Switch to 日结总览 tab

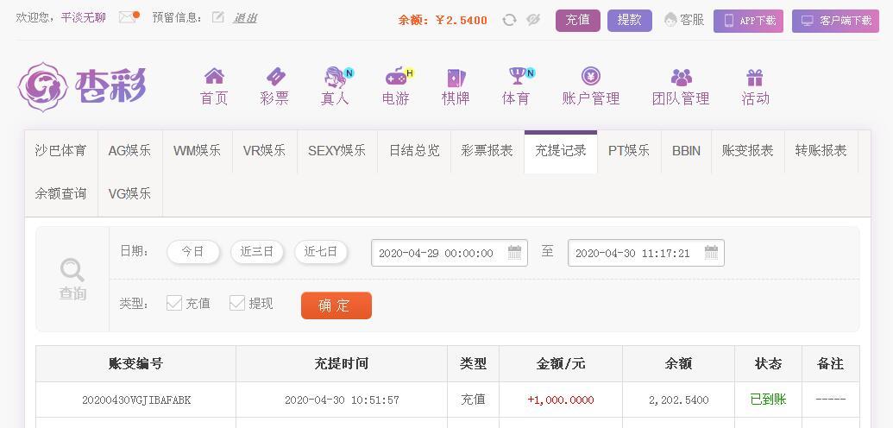pos(414,151)
